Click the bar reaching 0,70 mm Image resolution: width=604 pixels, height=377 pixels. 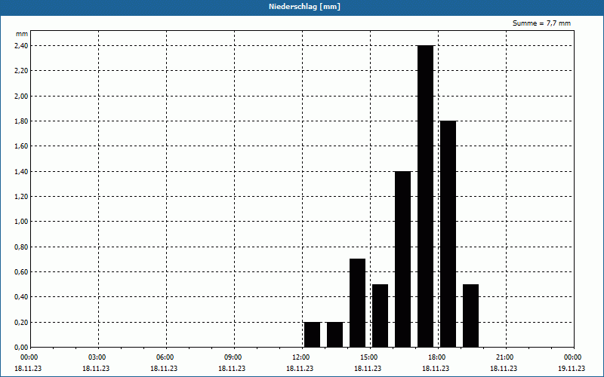point(357,303)
